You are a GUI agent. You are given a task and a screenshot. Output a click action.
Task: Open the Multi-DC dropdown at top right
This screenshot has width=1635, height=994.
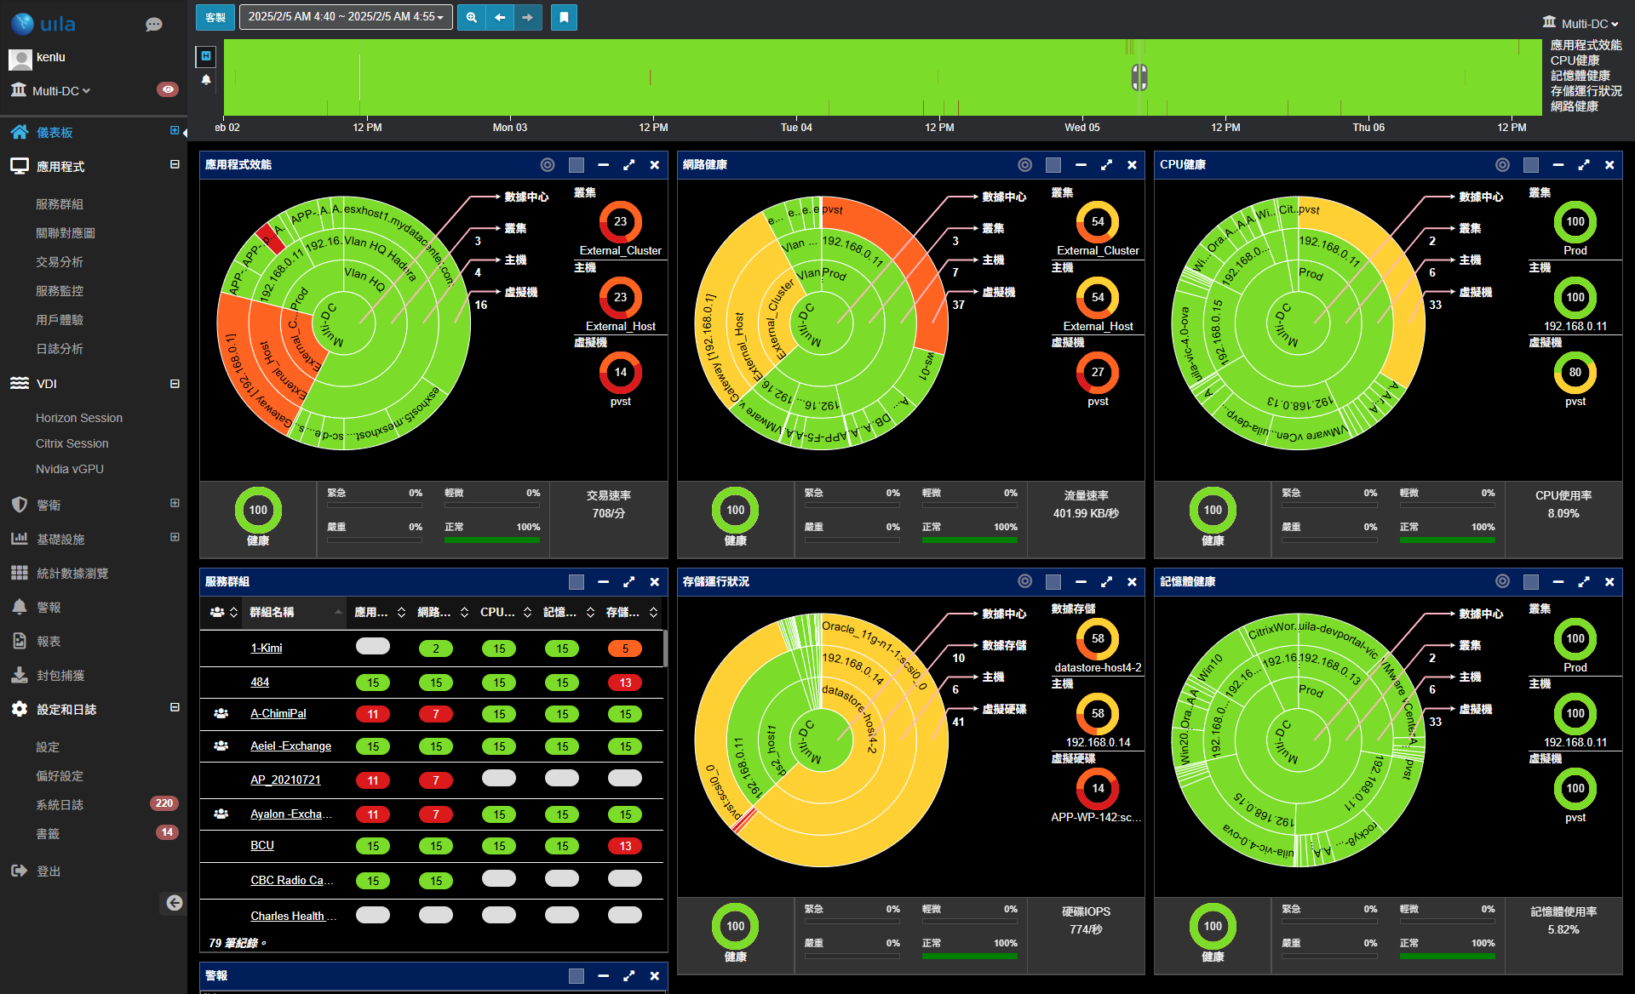tap(1581, 24)
